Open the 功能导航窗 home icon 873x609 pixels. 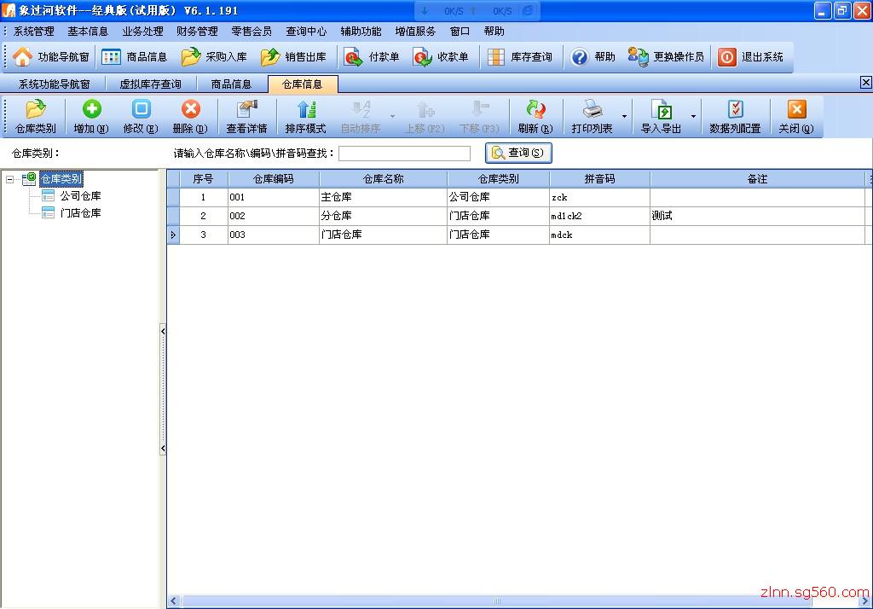pos(22,57)
